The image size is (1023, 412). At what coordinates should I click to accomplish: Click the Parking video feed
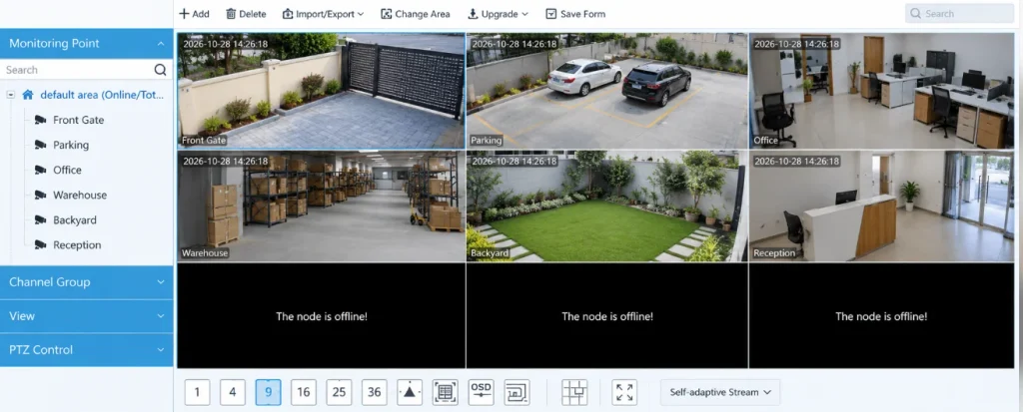pos(606,91)
